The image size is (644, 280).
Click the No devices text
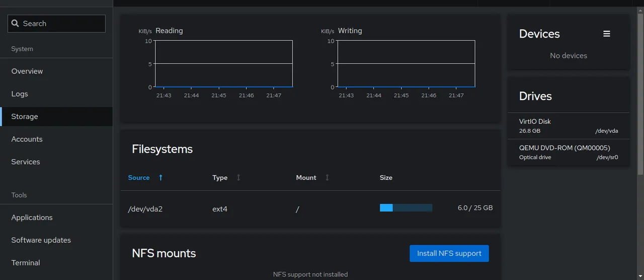tap(569, 56)
